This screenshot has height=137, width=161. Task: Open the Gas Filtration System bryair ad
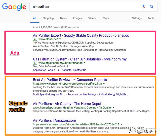click(x=80, y=59)
